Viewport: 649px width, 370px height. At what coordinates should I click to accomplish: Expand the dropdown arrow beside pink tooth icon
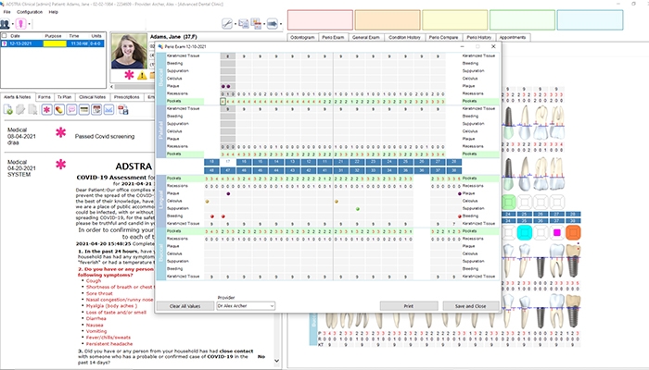point(29,24)
